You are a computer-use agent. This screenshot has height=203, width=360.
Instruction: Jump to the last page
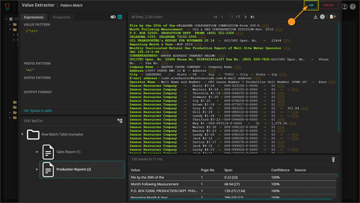[x=252, y=17]
